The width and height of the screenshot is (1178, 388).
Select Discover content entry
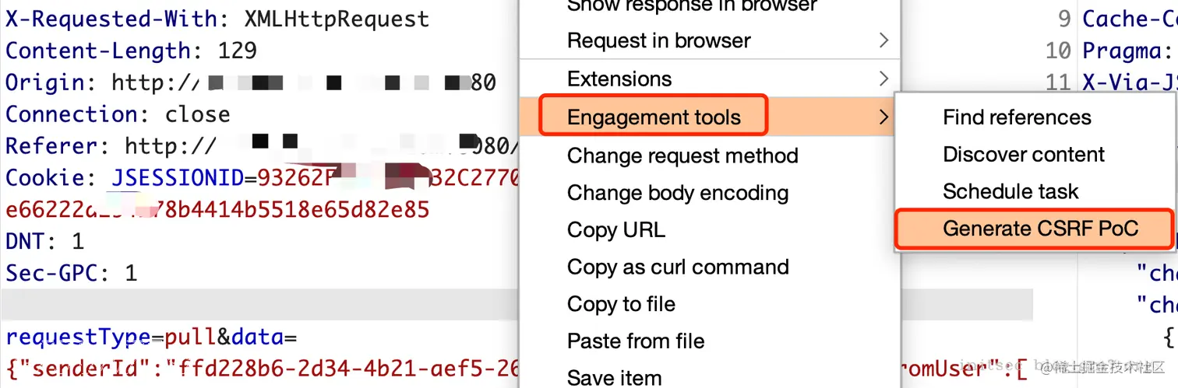[x=1024, y=154]
